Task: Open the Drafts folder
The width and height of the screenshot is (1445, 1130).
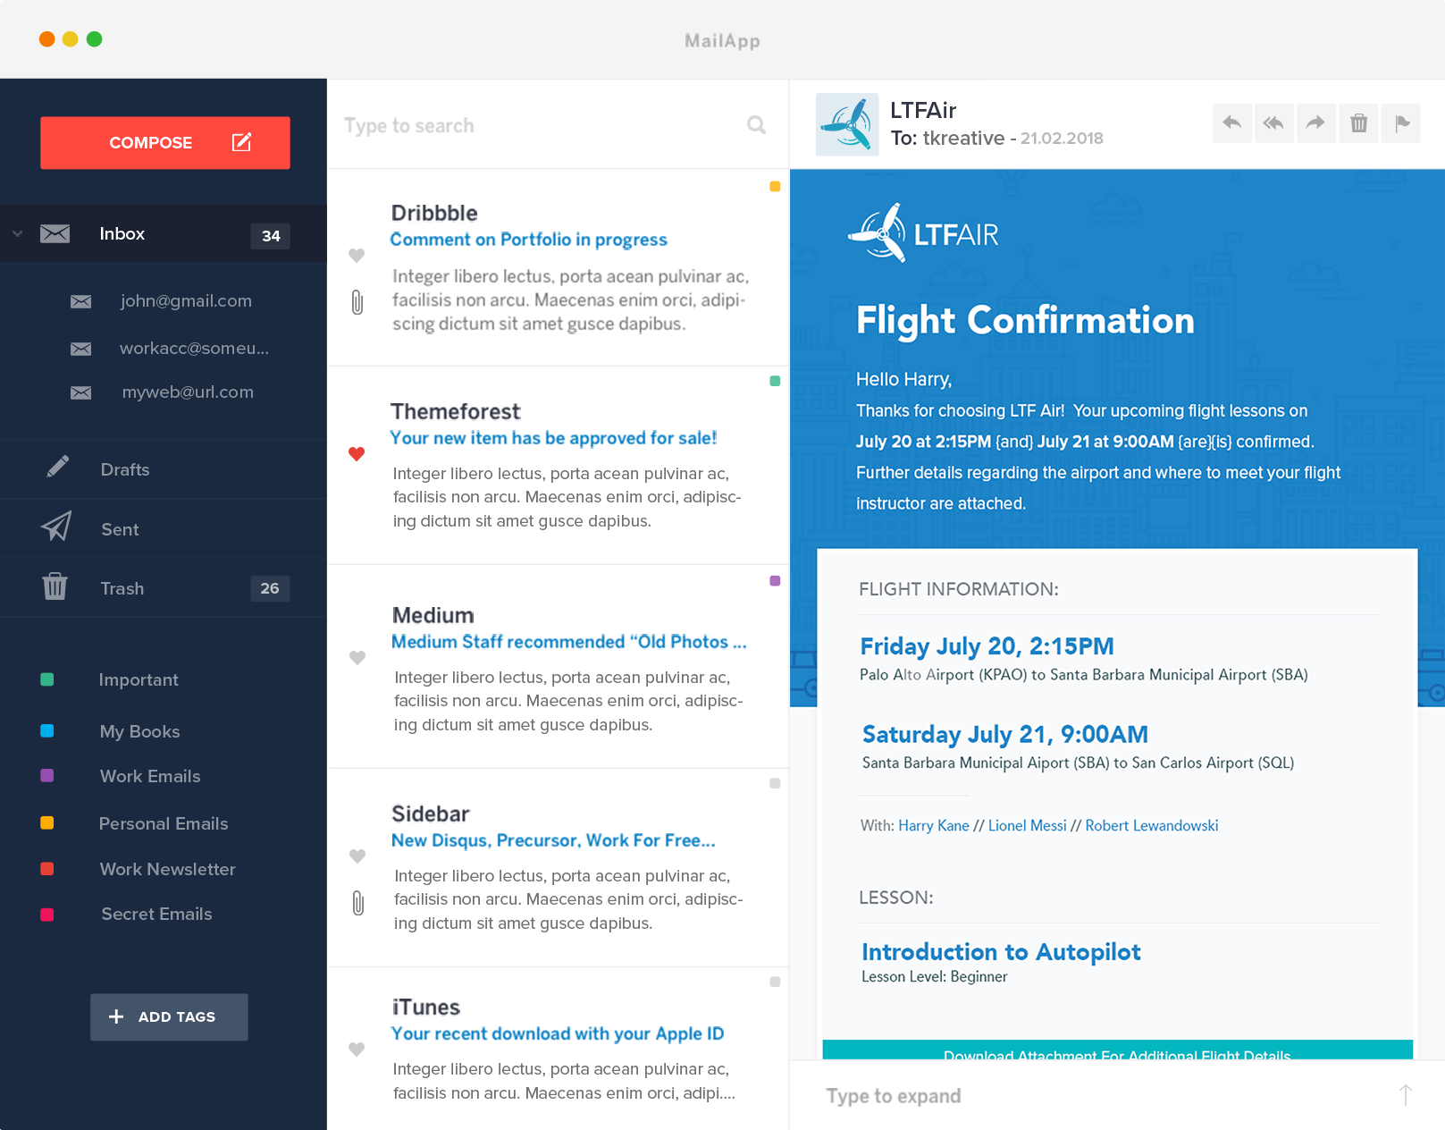Action: tap(164, 469)
